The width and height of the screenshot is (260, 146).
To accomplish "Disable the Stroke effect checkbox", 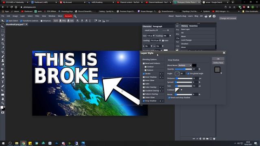I will point(144,74).
